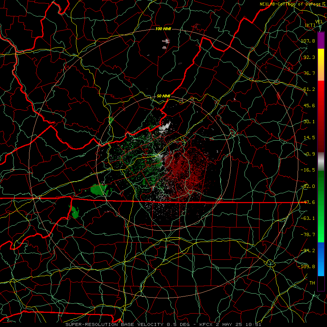The width and height of the screenshot is (327, 327).
Task: Click the -0.9 legend value
Action: [309, 154]
